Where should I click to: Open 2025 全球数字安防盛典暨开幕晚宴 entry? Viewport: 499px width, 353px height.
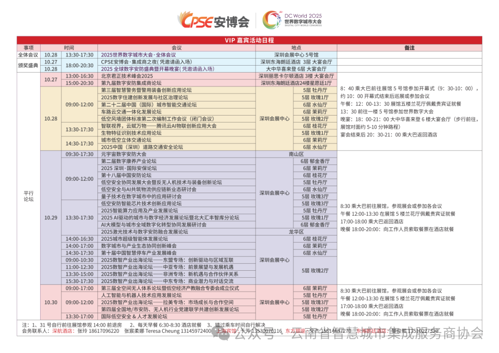coord(176,69)
